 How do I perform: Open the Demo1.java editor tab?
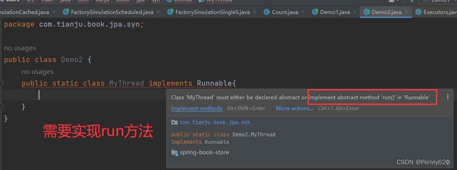335,12
